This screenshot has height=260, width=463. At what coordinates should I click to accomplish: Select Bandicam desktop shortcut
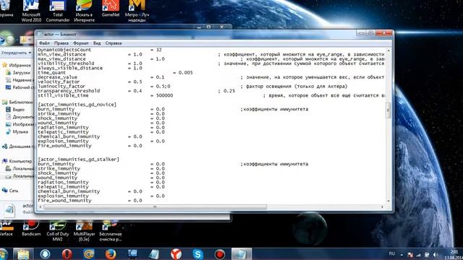tap(31, 229)
